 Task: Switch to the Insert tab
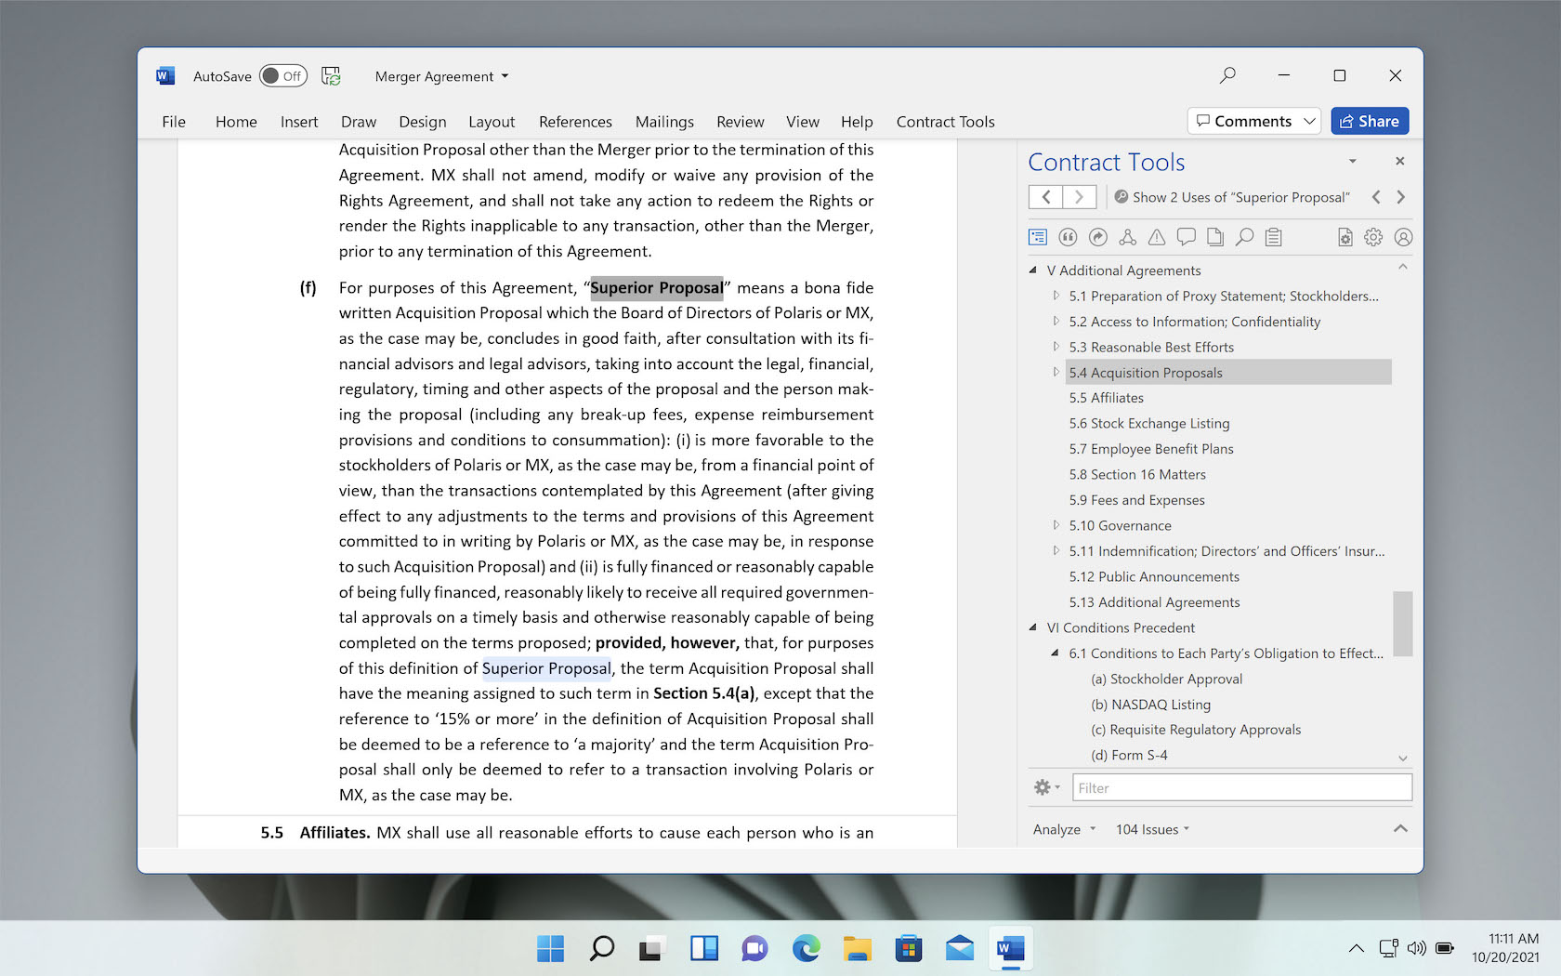click(299, 122)
